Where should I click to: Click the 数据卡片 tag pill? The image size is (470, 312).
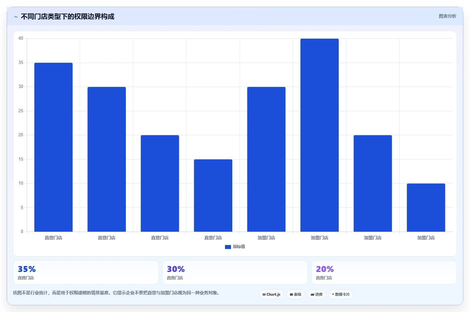341,294
